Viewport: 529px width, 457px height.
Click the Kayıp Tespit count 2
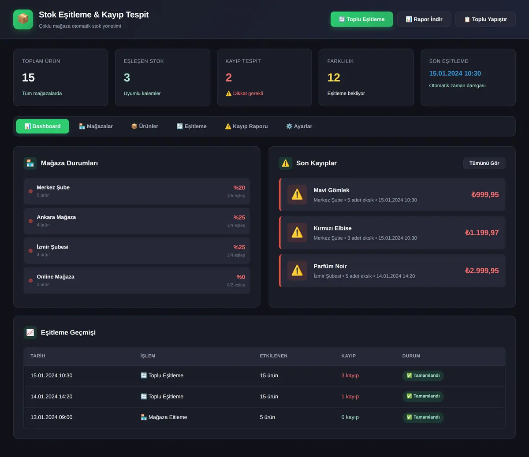click(x=228, y=78)
